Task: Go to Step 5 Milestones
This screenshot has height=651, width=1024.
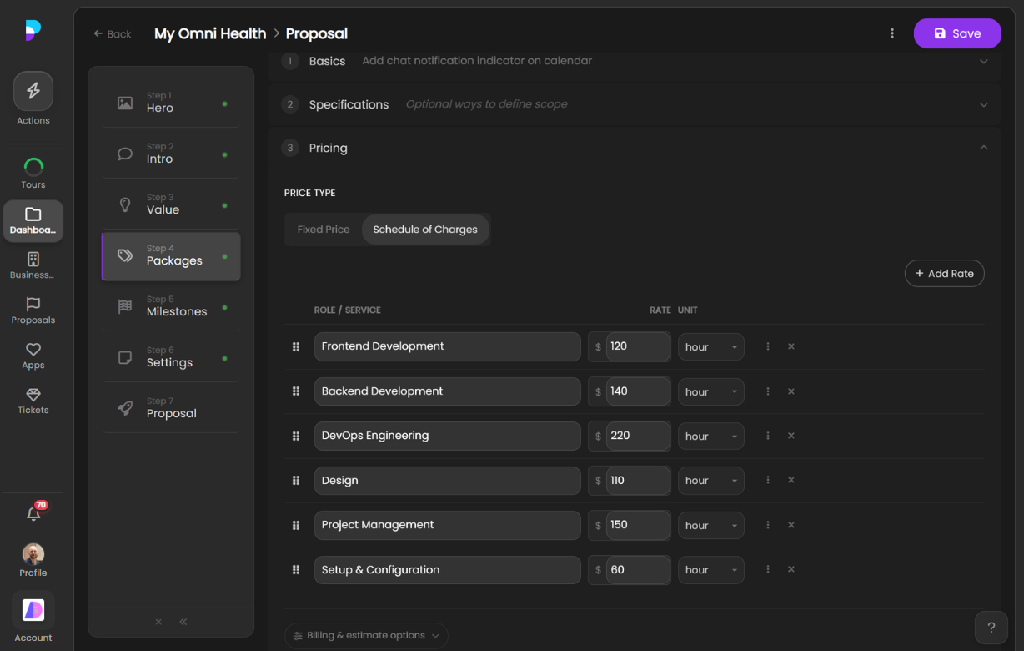Action: coord(171,305)
